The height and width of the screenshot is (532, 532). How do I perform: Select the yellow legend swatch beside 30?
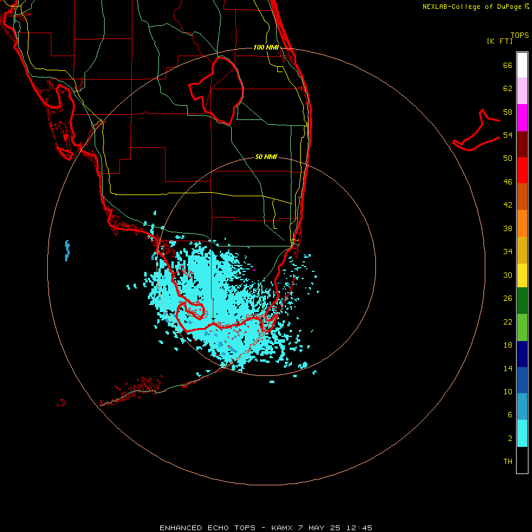click(x=522, y=275)
